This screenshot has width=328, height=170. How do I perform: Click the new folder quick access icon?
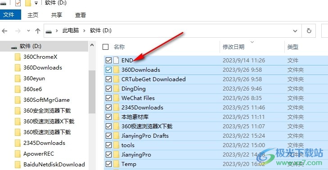pyautogui.click(x=28, y=3)
